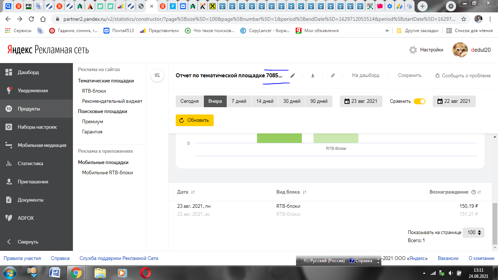Open the Почта4513 bookmark
This screenshot has height=280, width=498.
[119, 31]
